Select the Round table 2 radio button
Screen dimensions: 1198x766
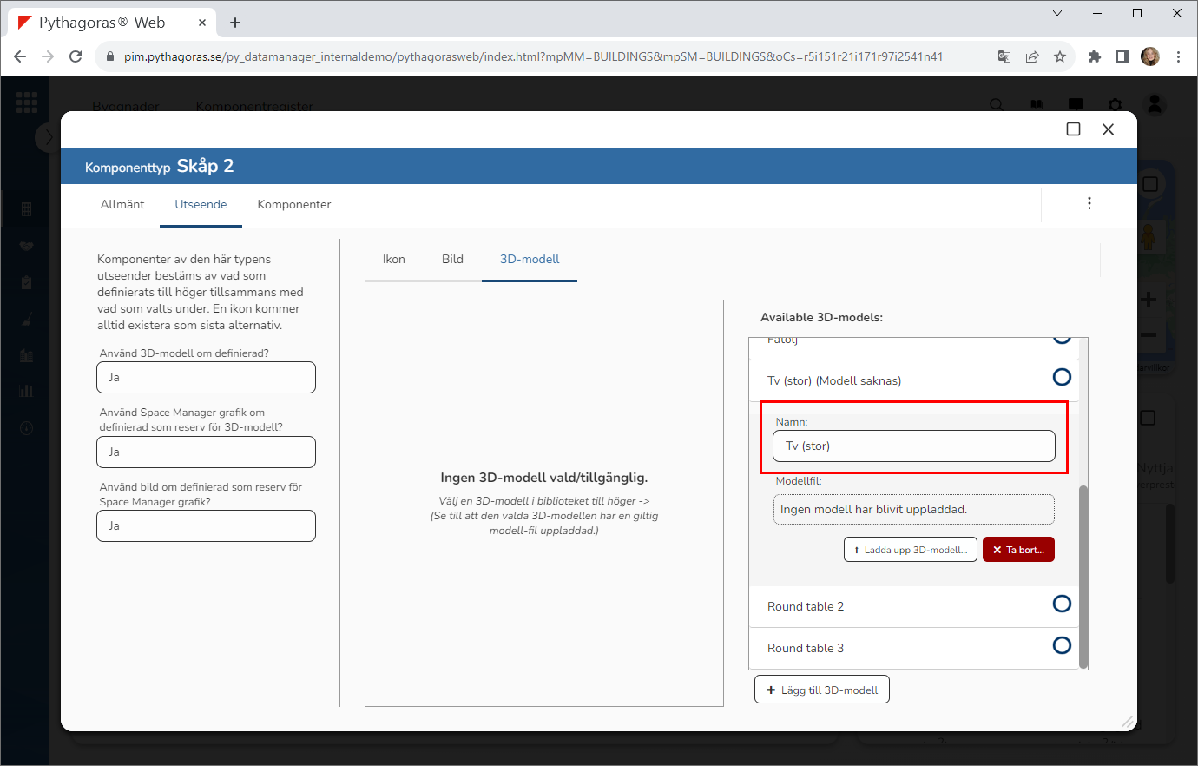click(1061, 604)
